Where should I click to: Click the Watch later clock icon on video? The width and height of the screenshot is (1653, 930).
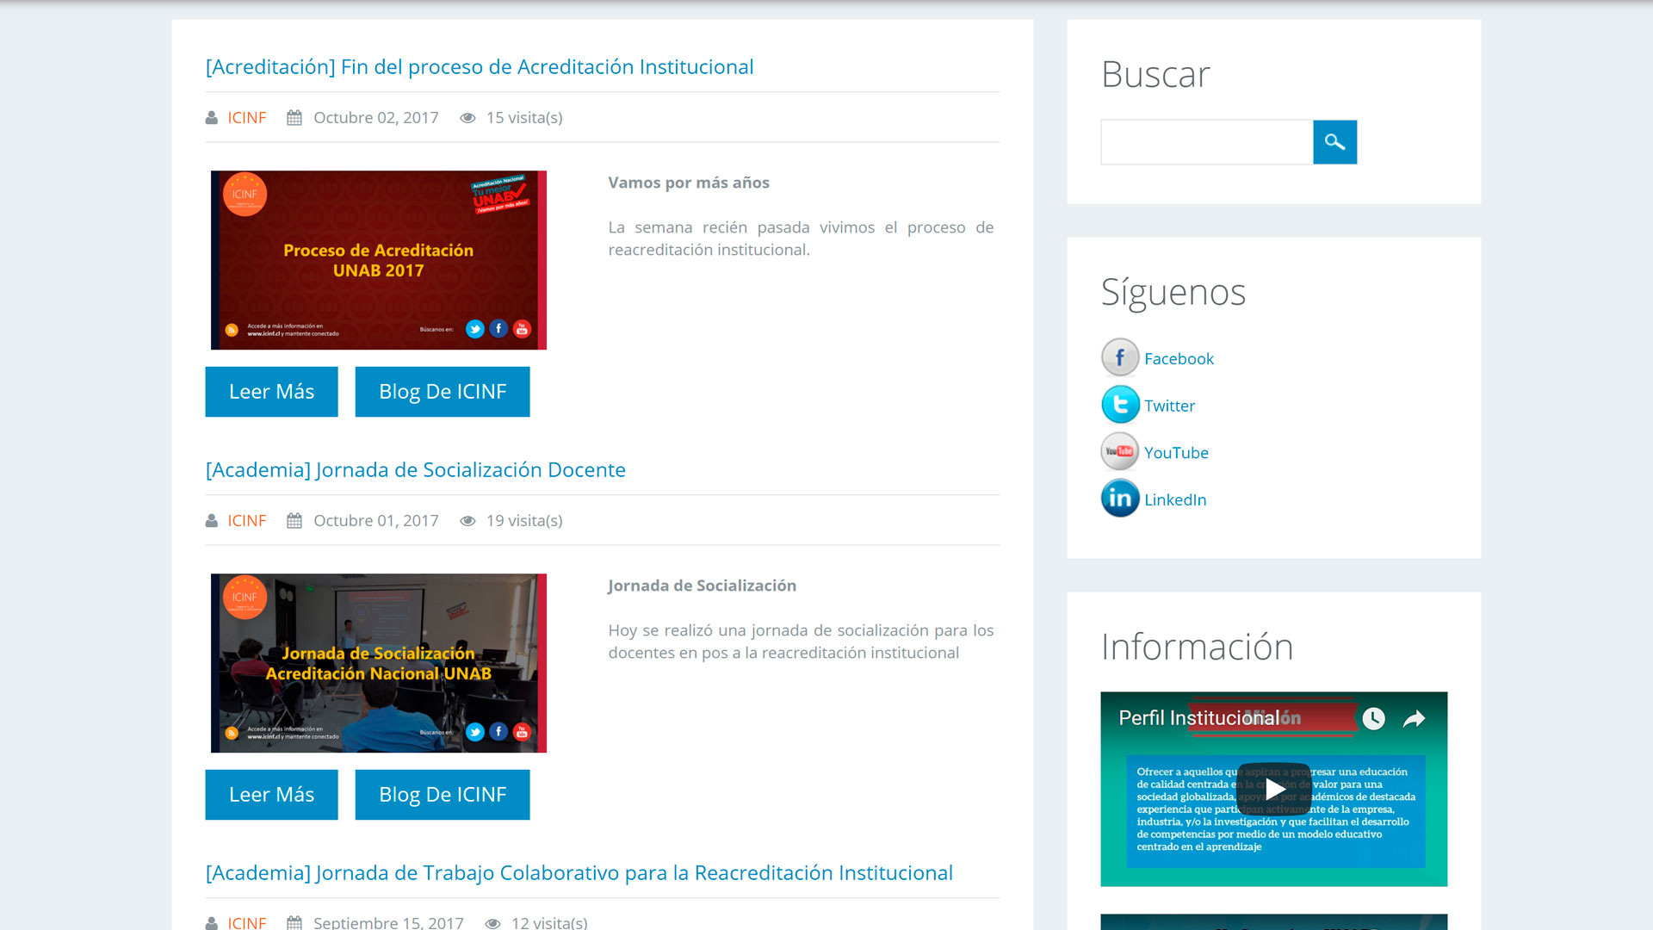tap(1373, 718)
